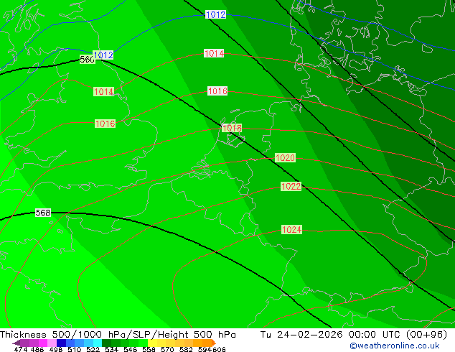Click the 1020 isobar label
455x352 pixels.
click(x=285, y=158)
